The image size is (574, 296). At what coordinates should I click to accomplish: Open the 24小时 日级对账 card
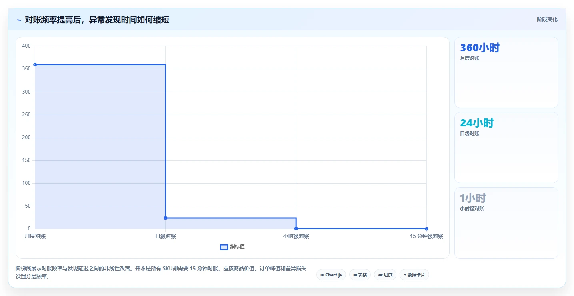tap(506, 148)
